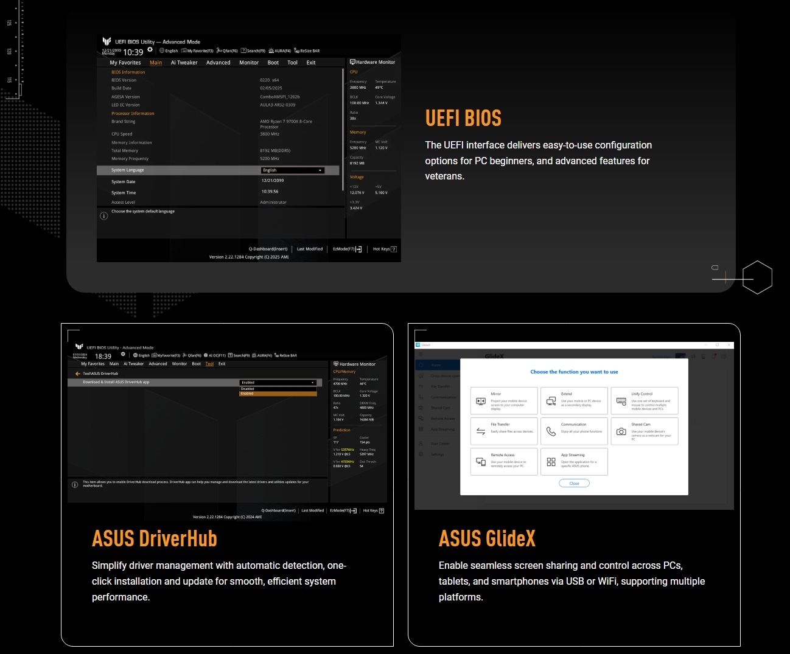Click Hot Keys in DriverHub BIOS footer
Image resolution: width=790 pixels, height=654 pixels.
[374, 510]
